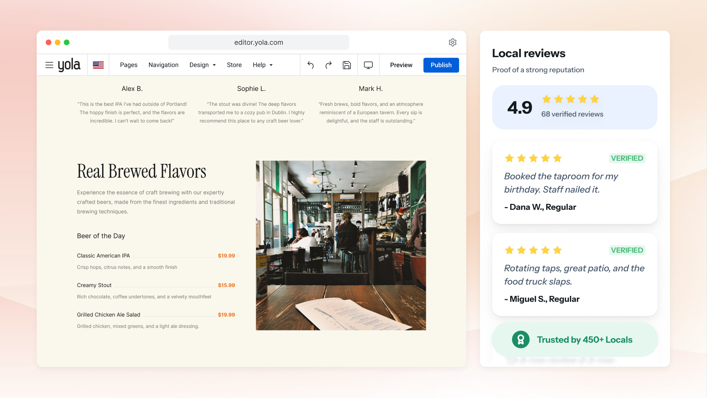Click the Dana W., Regular attribution
This screenshot has height=398, width=707.
pyautogui.click(x=540, y=207)
